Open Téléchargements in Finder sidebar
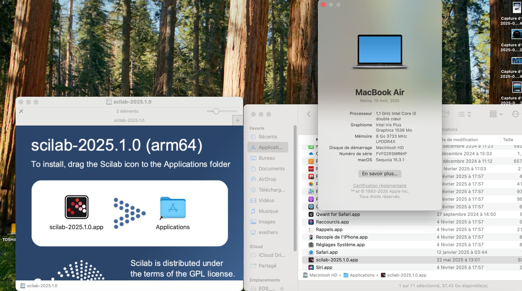 pyautogui.click(x=268, y=190)
